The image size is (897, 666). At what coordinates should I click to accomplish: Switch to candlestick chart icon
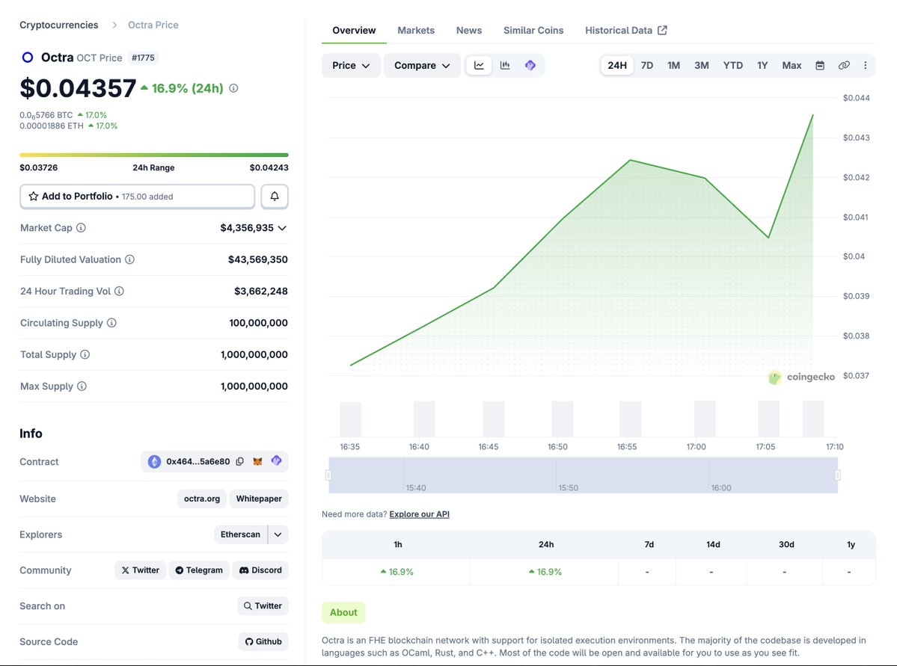[x=504, y=65]
